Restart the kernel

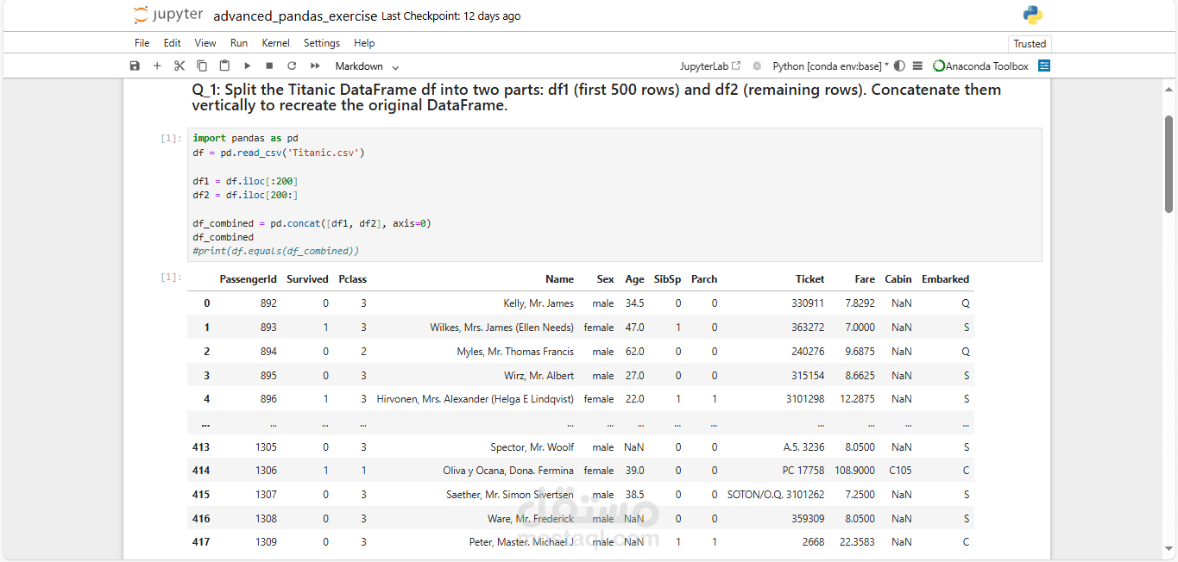pyautogui.click(x=292, y=66)
